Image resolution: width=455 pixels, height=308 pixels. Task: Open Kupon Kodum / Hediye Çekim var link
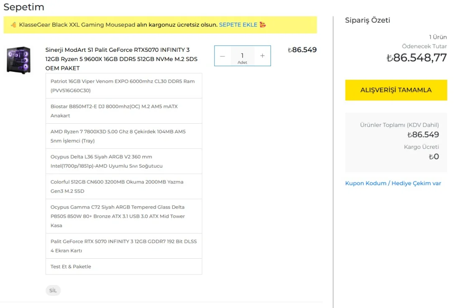coord(393,183)
